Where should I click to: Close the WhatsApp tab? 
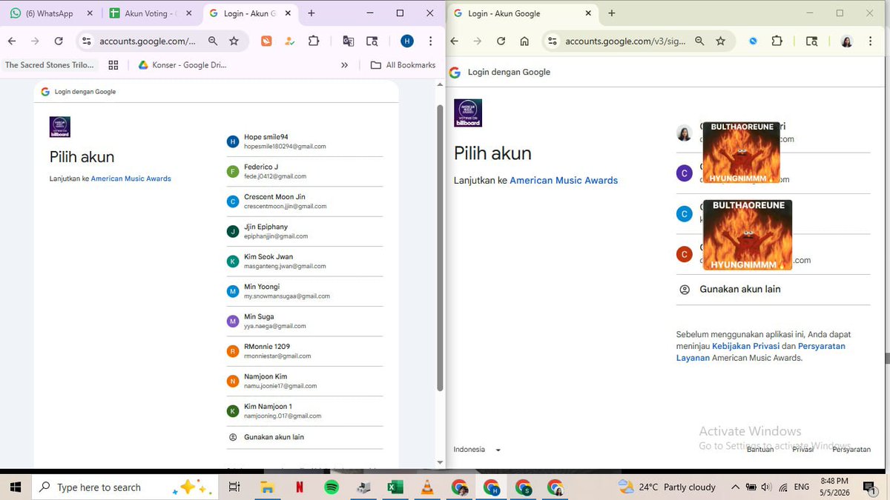[x=90, y=13]
